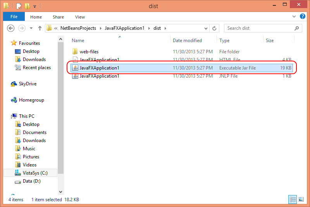Click the Properties quick access toolbar icon
Image resolution: width=310 pixels, height=207 pixels.
19,6
